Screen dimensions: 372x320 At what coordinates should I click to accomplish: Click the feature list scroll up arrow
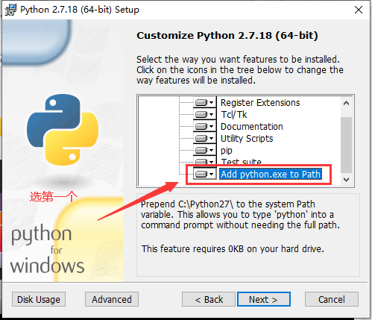pyautogui.click(x=346, y=103)
